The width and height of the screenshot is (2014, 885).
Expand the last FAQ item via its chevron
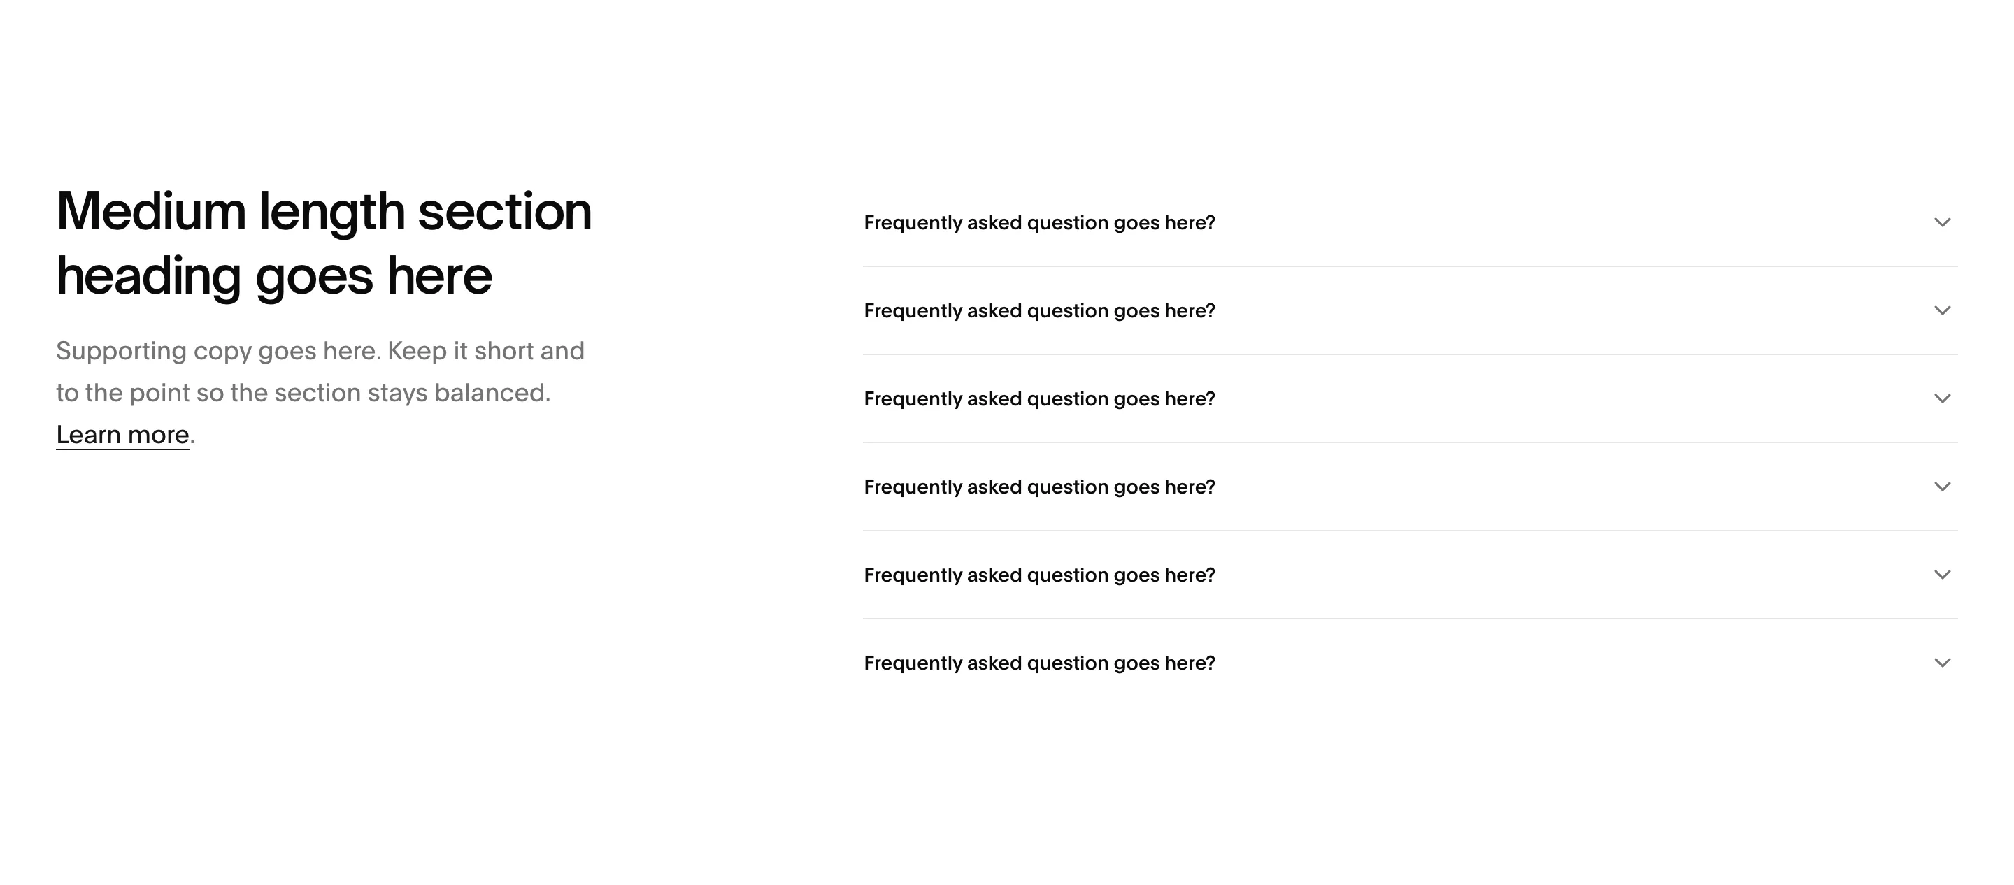pos(1942,663)
